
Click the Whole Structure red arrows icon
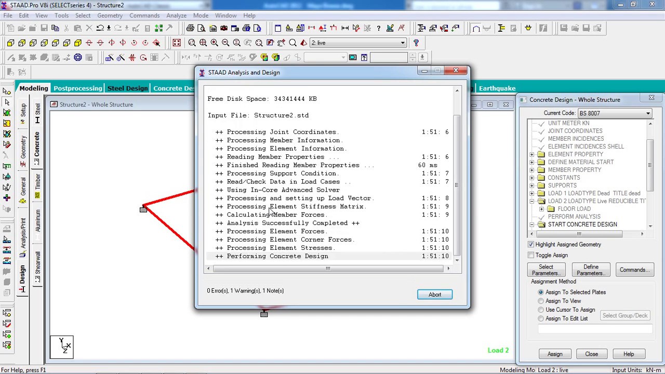pos(177,43)
